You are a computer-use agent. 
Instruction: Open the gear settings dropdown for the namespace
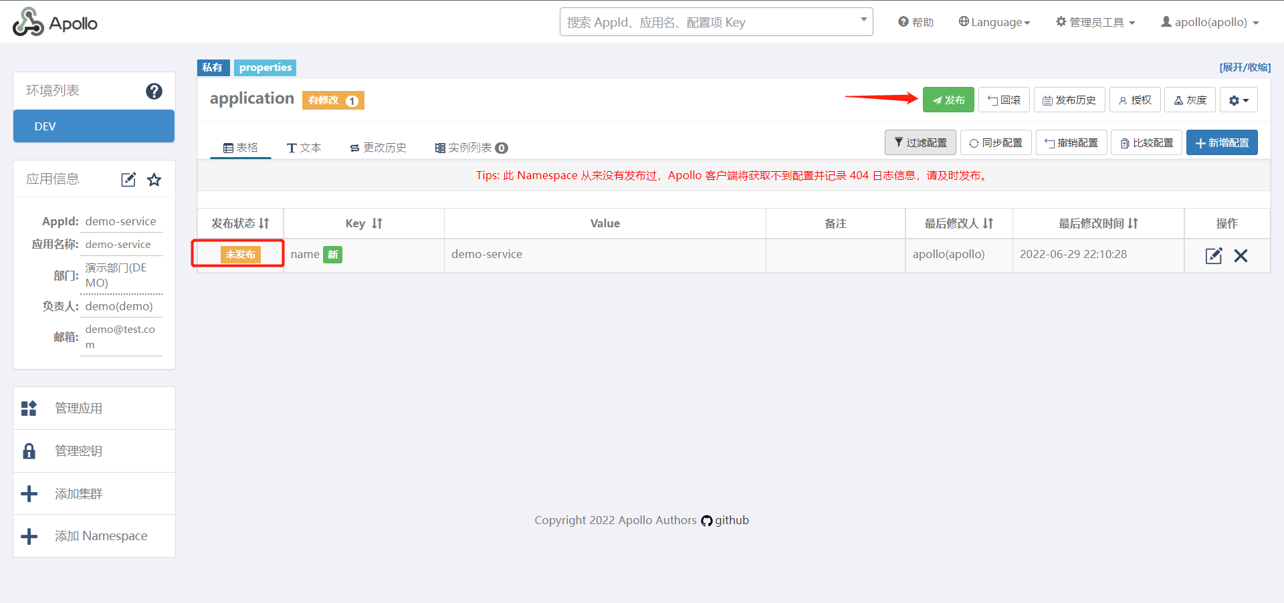pos(1239,100)
